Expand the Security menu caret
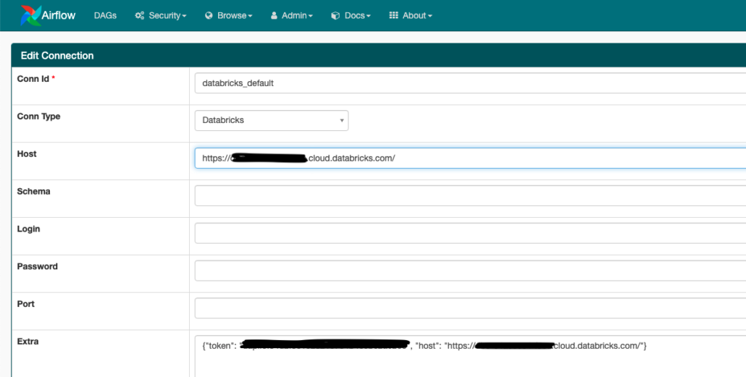Viewport: 746px width, 377px height. pyautogui.click(x=184, y=16)
